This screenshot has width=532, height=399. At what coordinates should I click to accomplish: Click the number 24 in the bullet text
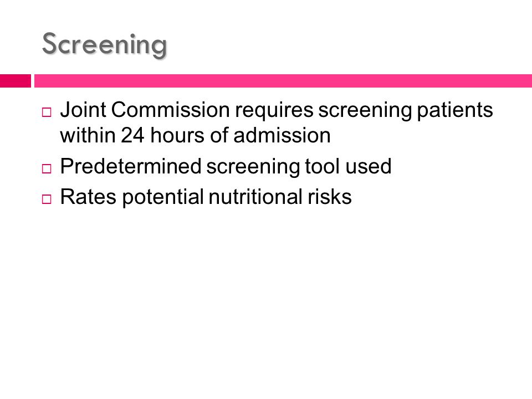(x=132, y=135)
